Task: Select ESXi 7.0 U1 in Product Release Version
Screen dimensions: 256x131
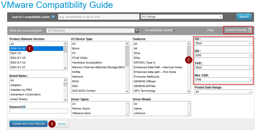Action: point(36,49)
